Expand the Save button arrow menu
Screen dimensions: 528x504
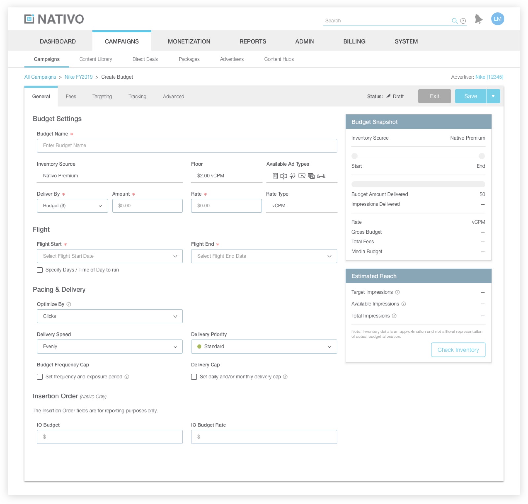tap(493, 96)
